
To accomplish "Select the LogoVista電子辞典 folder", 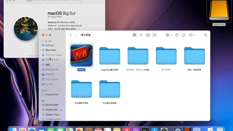I will 110,56.
